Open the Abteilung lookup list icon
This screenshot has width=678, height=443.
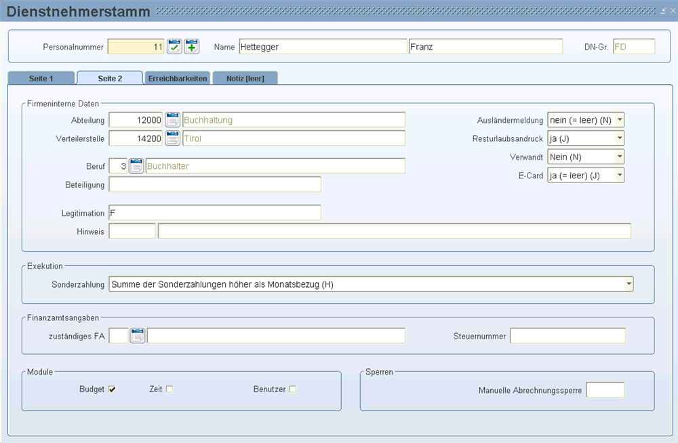pyautogui.click(x=172, y=120)
